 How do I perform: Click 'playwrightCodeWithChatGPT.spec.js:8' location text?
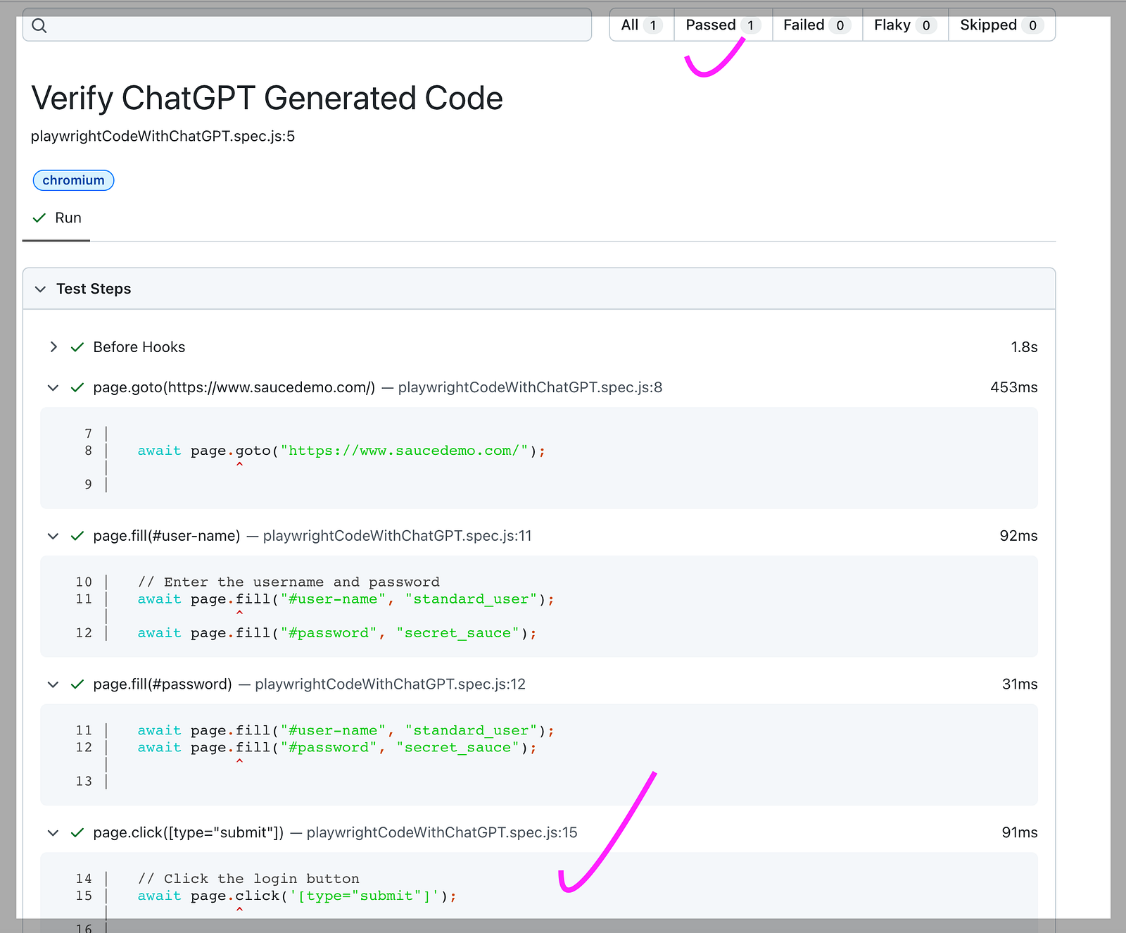[530, 387]
